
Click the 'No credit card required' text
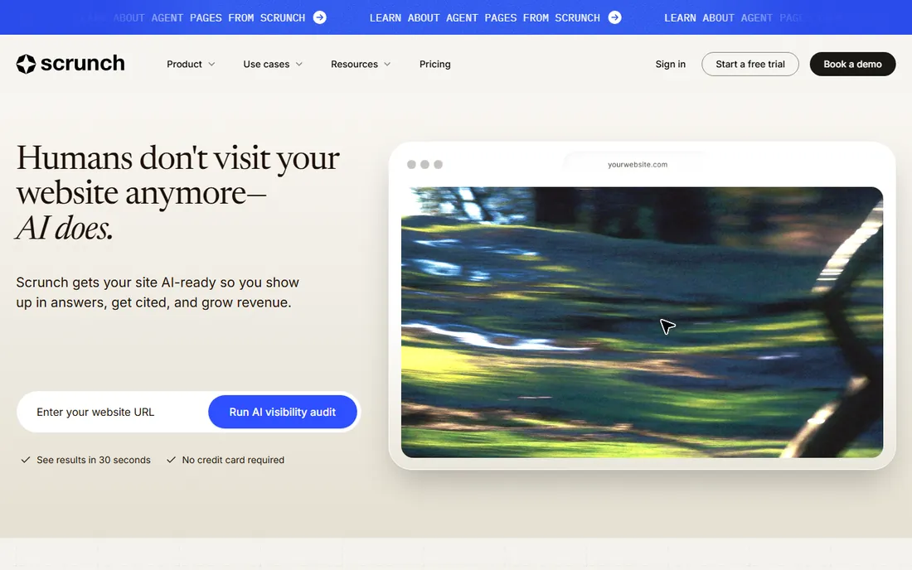click(x=233, y=460)
